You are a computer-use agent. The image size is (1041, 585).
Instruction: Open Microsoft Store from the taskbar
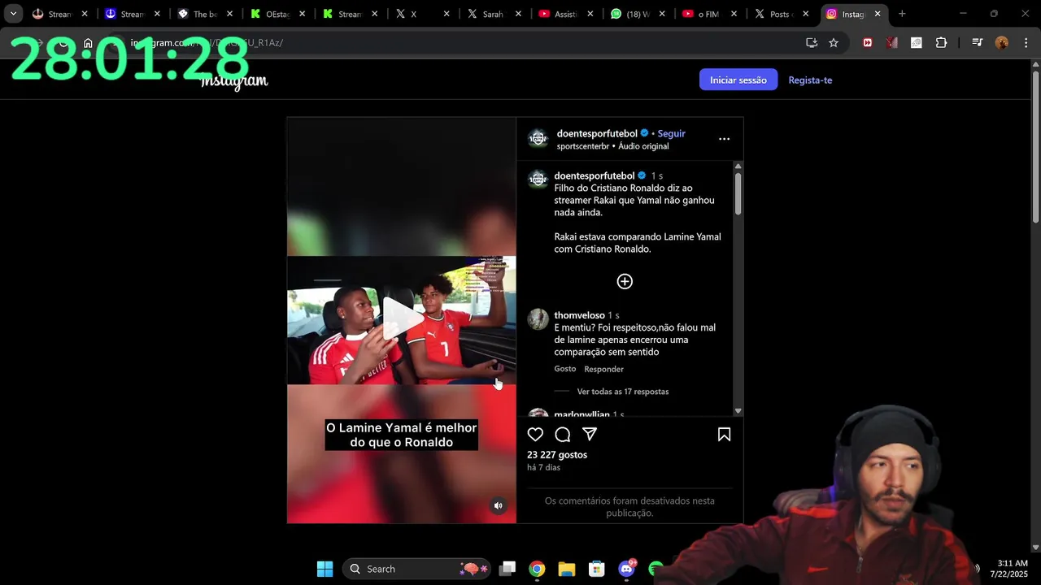(597, 569)
